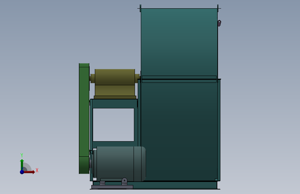Select the electric motor body
The height and width of the screenshot is (194, 300).
click(x=115, y=164)
